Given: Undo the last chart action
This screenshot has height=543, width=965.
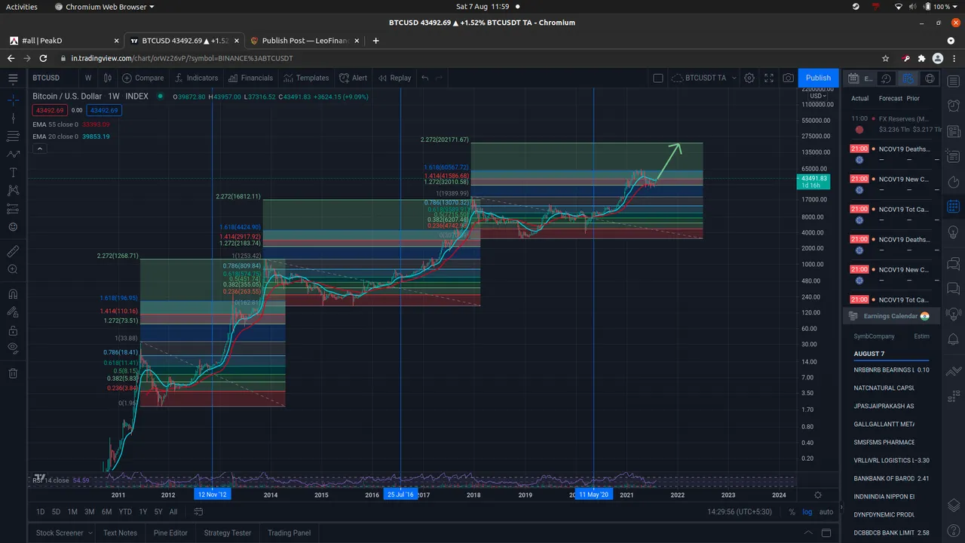Looking at the screenshot, I should [x=425, y=78].
